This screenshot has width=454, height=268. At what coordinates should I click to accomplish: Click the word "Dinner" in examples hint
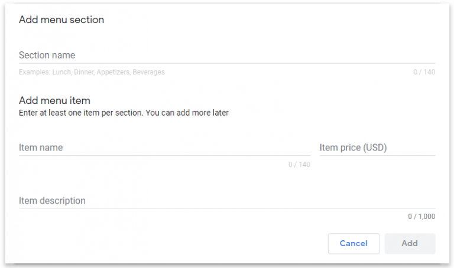pos(85,73)
